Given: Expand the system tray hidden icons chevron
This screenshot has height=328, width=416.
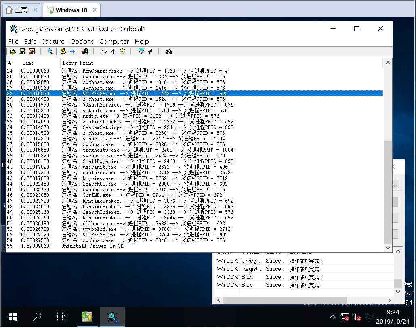Looking at the screenshot, I should (332, 317).
